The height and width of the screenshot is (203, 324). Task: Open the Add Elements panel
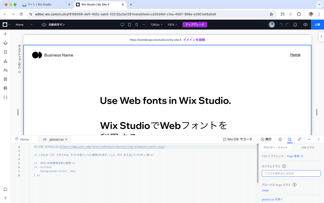[5, 34]
